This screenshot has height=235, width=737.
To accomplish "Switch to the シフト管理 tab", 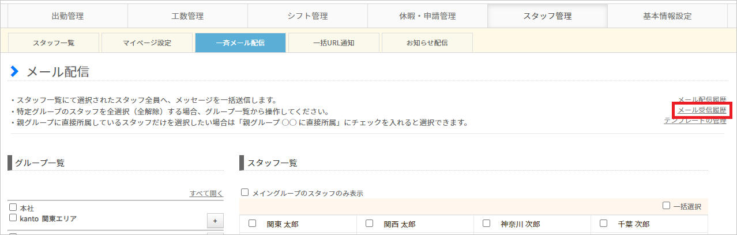I will [307, 16].
